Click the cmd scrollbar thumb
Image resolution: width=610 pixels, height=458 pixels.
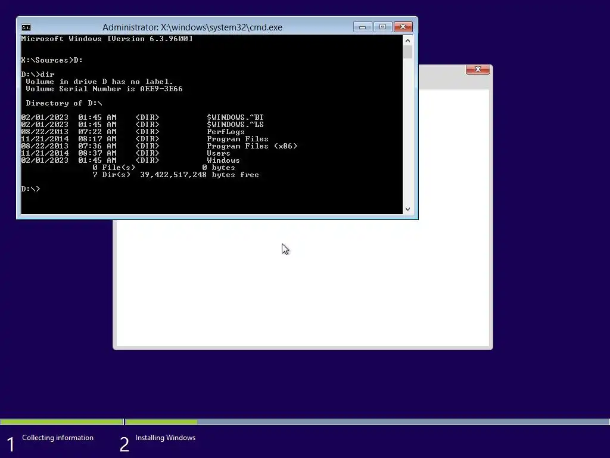point(407,52)
